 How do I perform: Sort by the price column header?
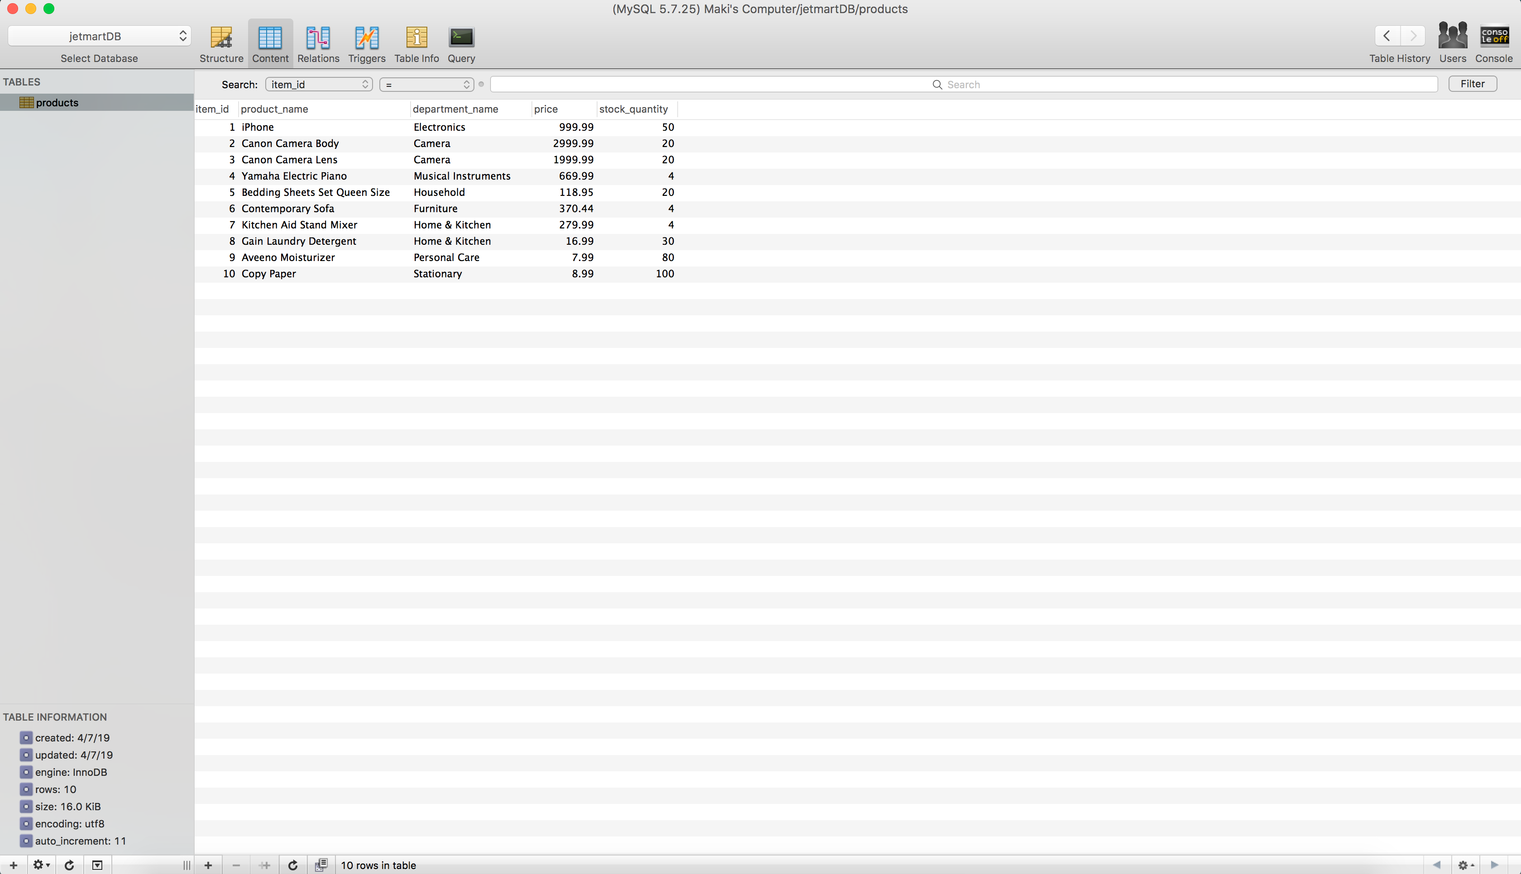[x=545, y=109]
